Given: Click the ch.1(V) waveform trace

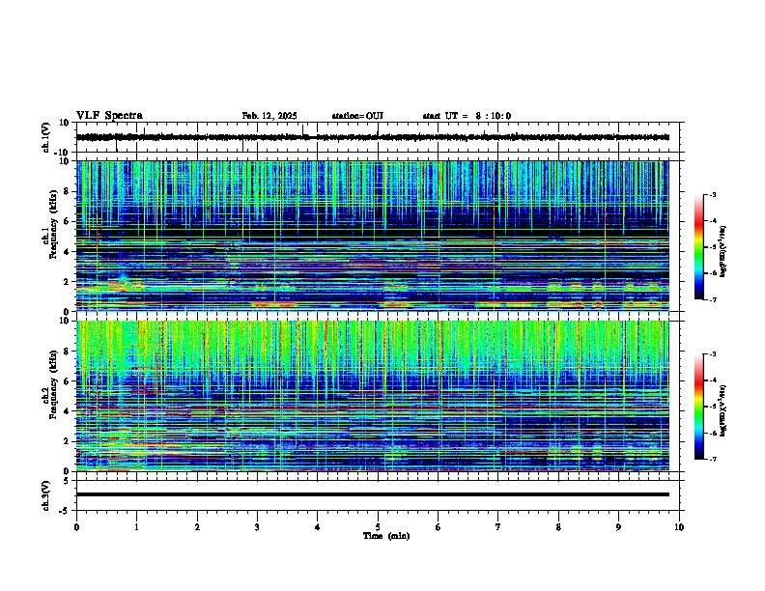Looking at the screenshot, I should tap(372, 137).
